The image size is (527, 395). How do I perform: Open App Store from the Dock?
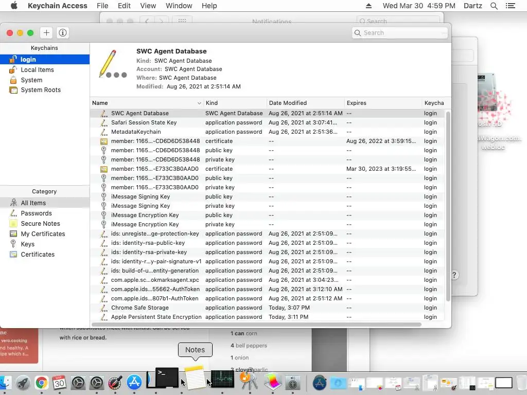coord(134,383)
